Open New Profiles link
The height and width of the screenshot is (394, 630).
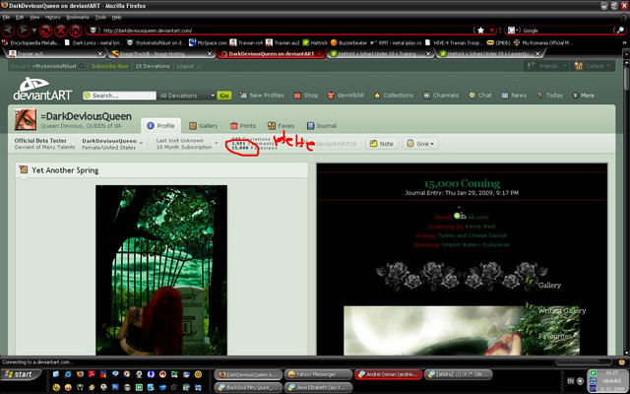point(262,96)
